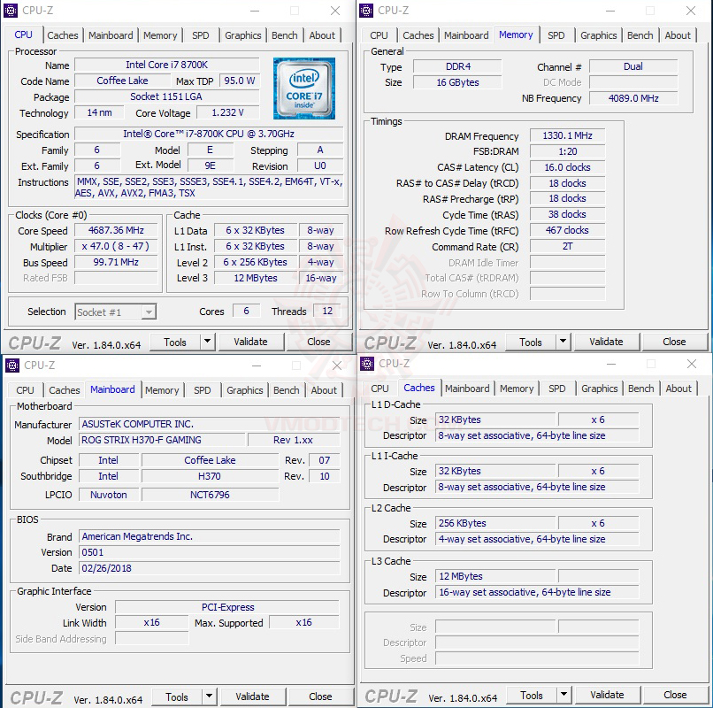Image resolution: width=713 pixels, height=708 pixels.
Task: Open the Tools menu on the Memory window
Action: click(x=531, y=342)
